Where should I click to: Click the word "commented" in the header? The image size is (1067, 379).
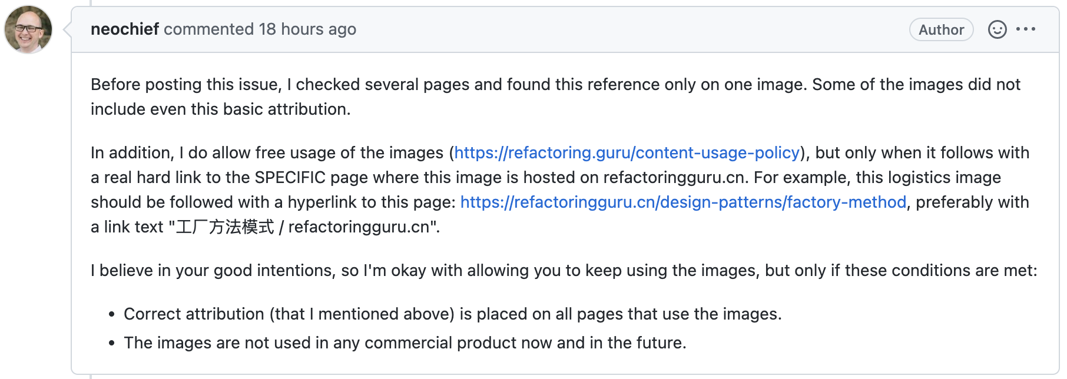point(209,29)
